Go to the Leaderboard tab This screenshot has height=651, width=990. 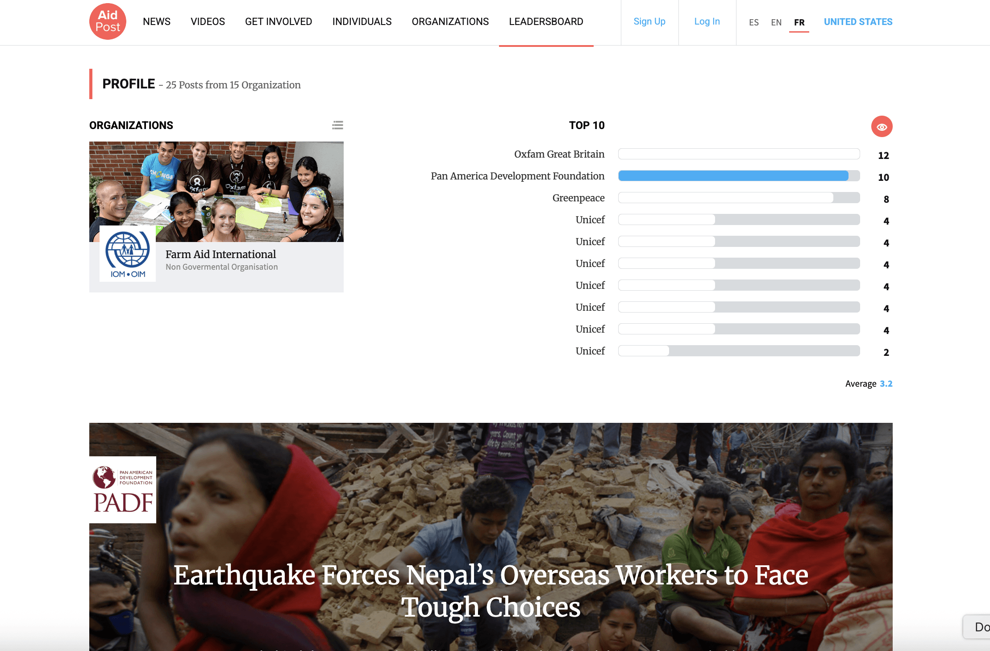tap(546, 21)
